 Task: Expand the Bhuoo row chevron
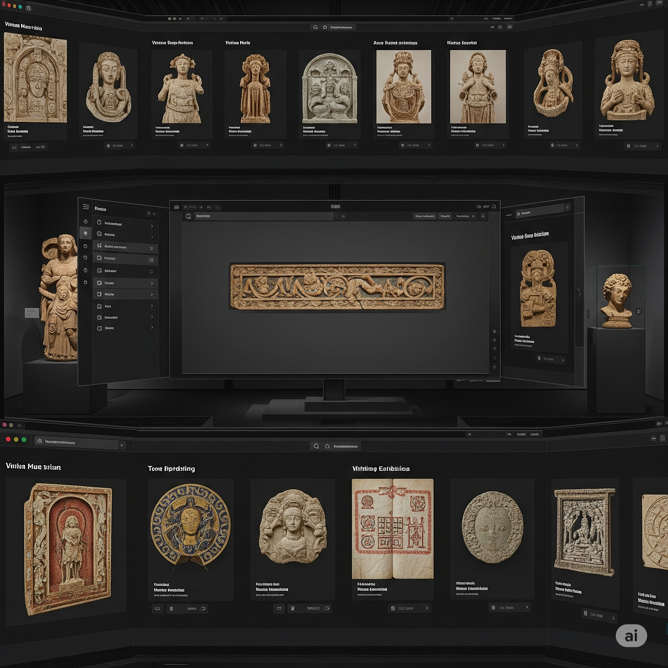pos(152,327)
